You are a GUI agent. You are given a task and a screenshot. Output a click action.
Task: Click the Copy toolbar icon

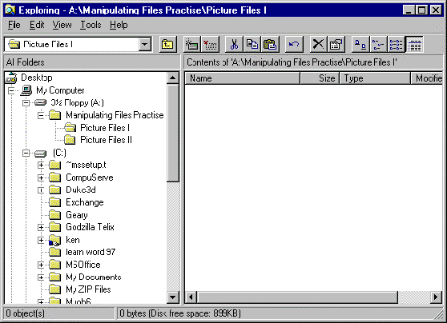pos(252,45)
